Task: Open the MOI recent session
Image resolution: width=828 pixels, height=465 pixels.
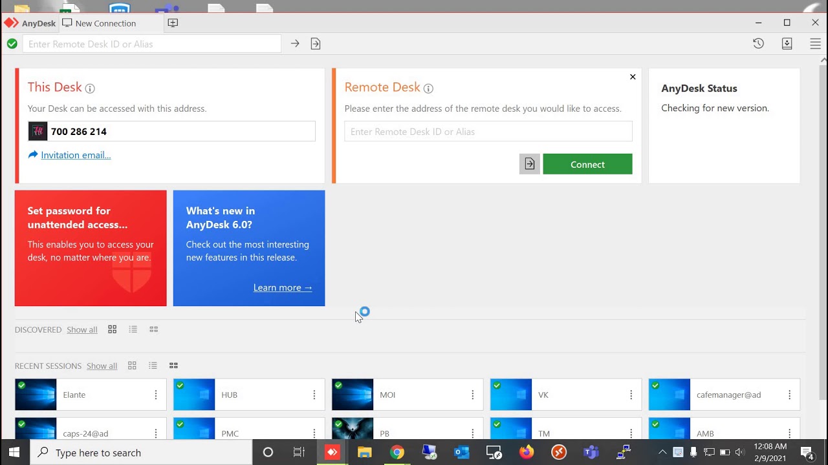Action: click(408, 395)
